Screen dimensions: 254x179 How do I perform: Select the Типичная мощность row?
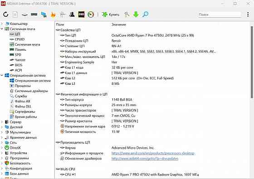(152, 132)
